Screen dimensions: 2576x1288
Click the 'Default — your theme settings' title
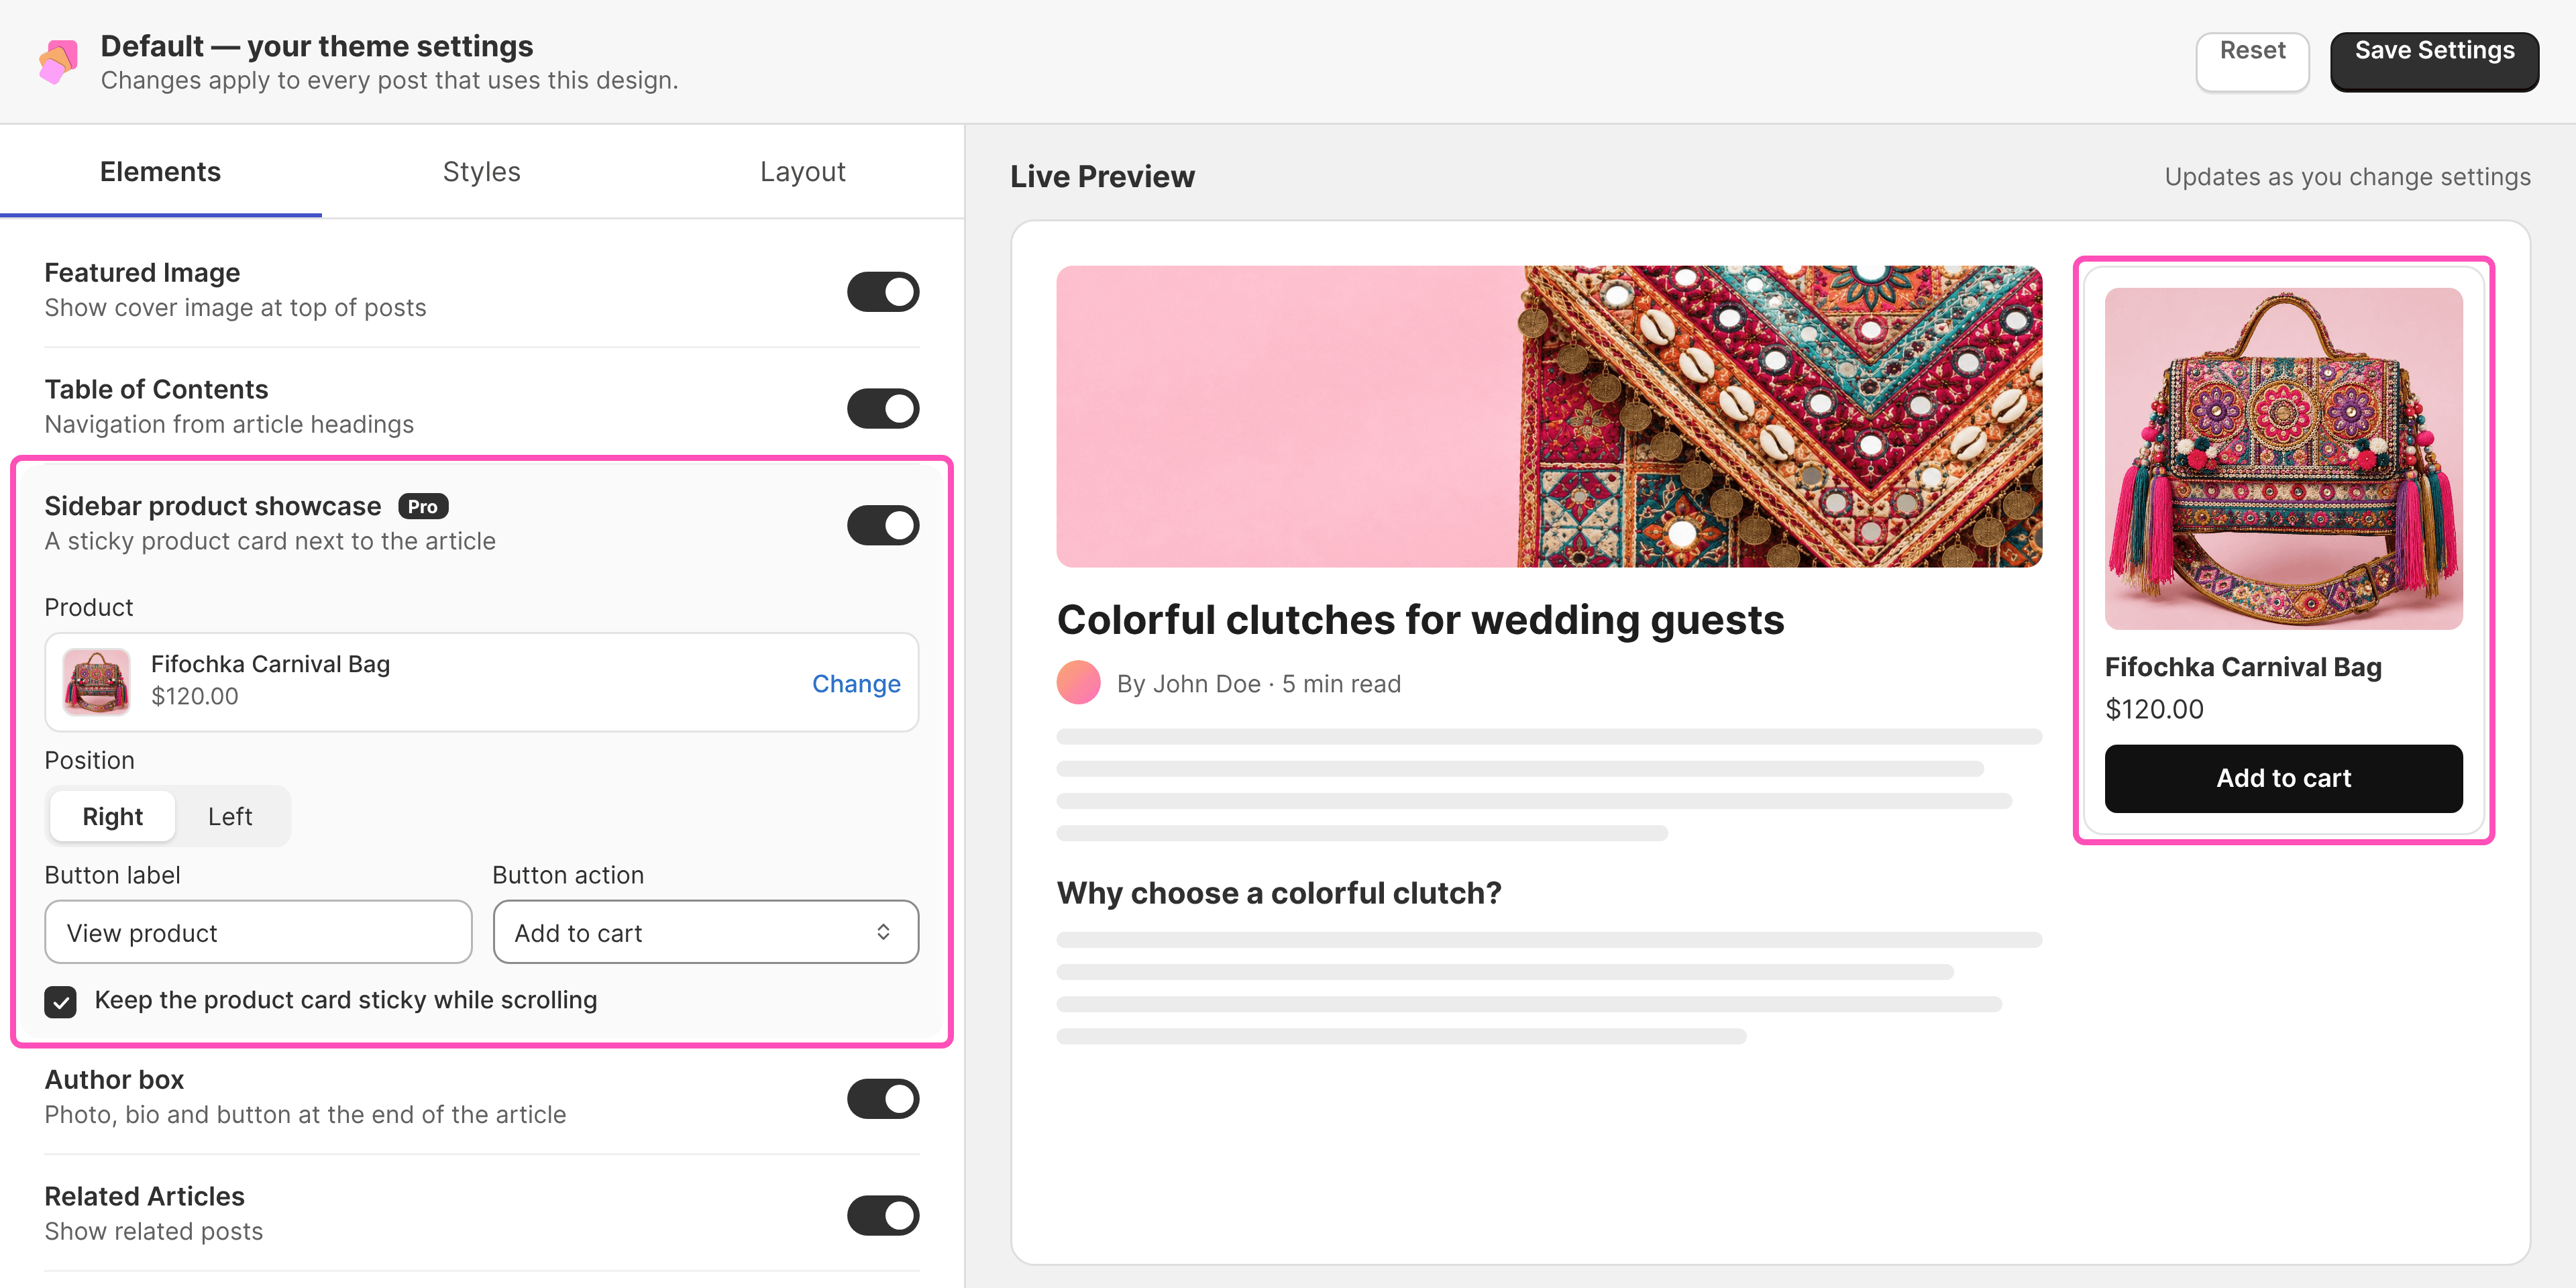[317, 46]
